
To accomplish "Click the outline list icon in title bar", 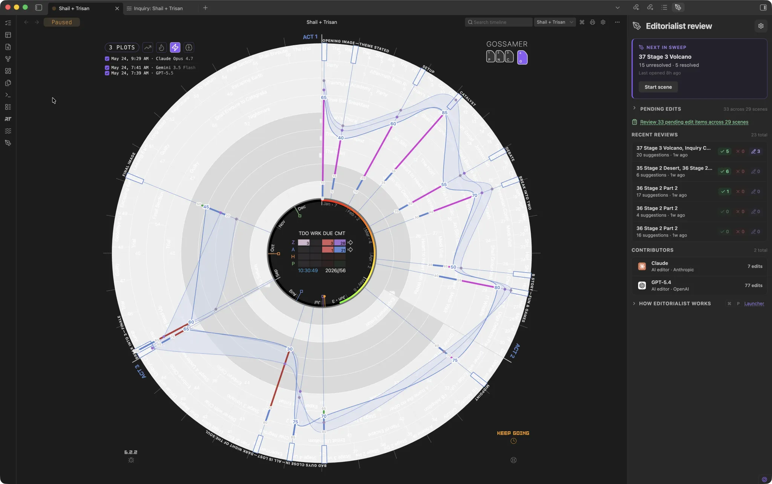I will [x=664, y=8].
